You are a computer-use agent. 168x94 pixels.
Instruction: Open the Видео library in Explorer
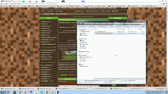pos(82,41)
